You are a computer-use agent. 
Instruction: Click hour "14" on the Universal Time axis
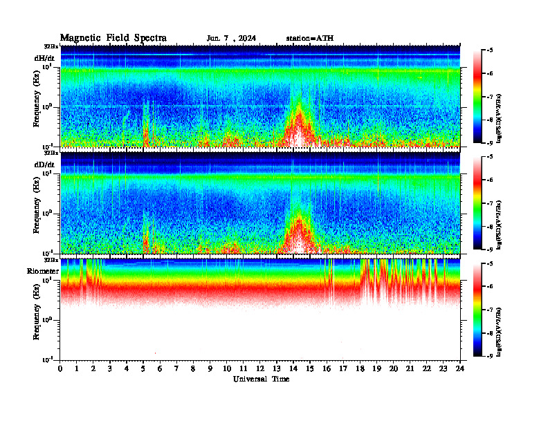293,369
